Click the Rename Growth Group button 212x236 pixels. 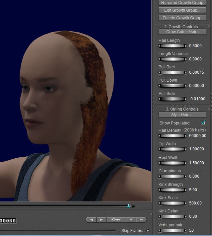(x=182, y=3)
